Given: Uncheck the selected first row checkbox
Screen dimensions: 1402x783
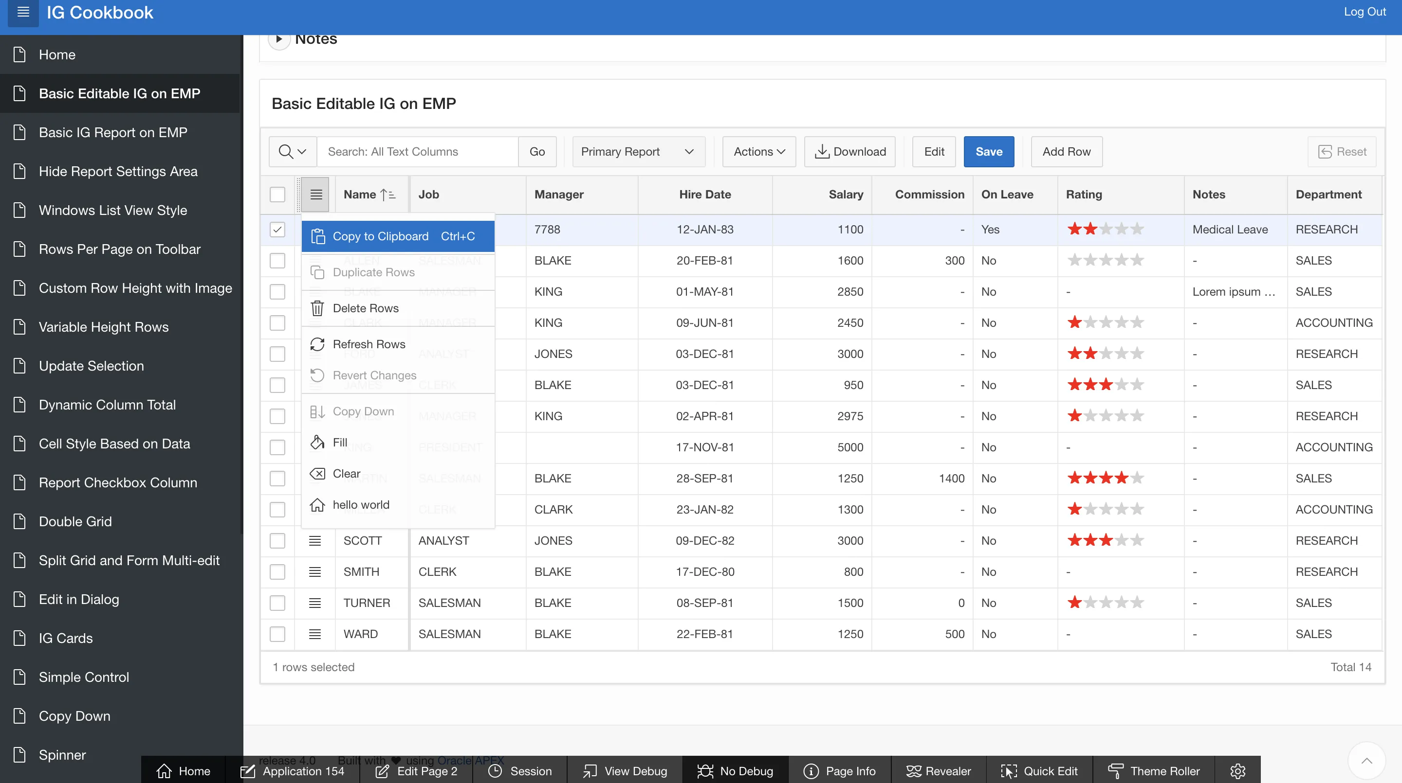Looking at the screenshot, I should coord(277,230).
